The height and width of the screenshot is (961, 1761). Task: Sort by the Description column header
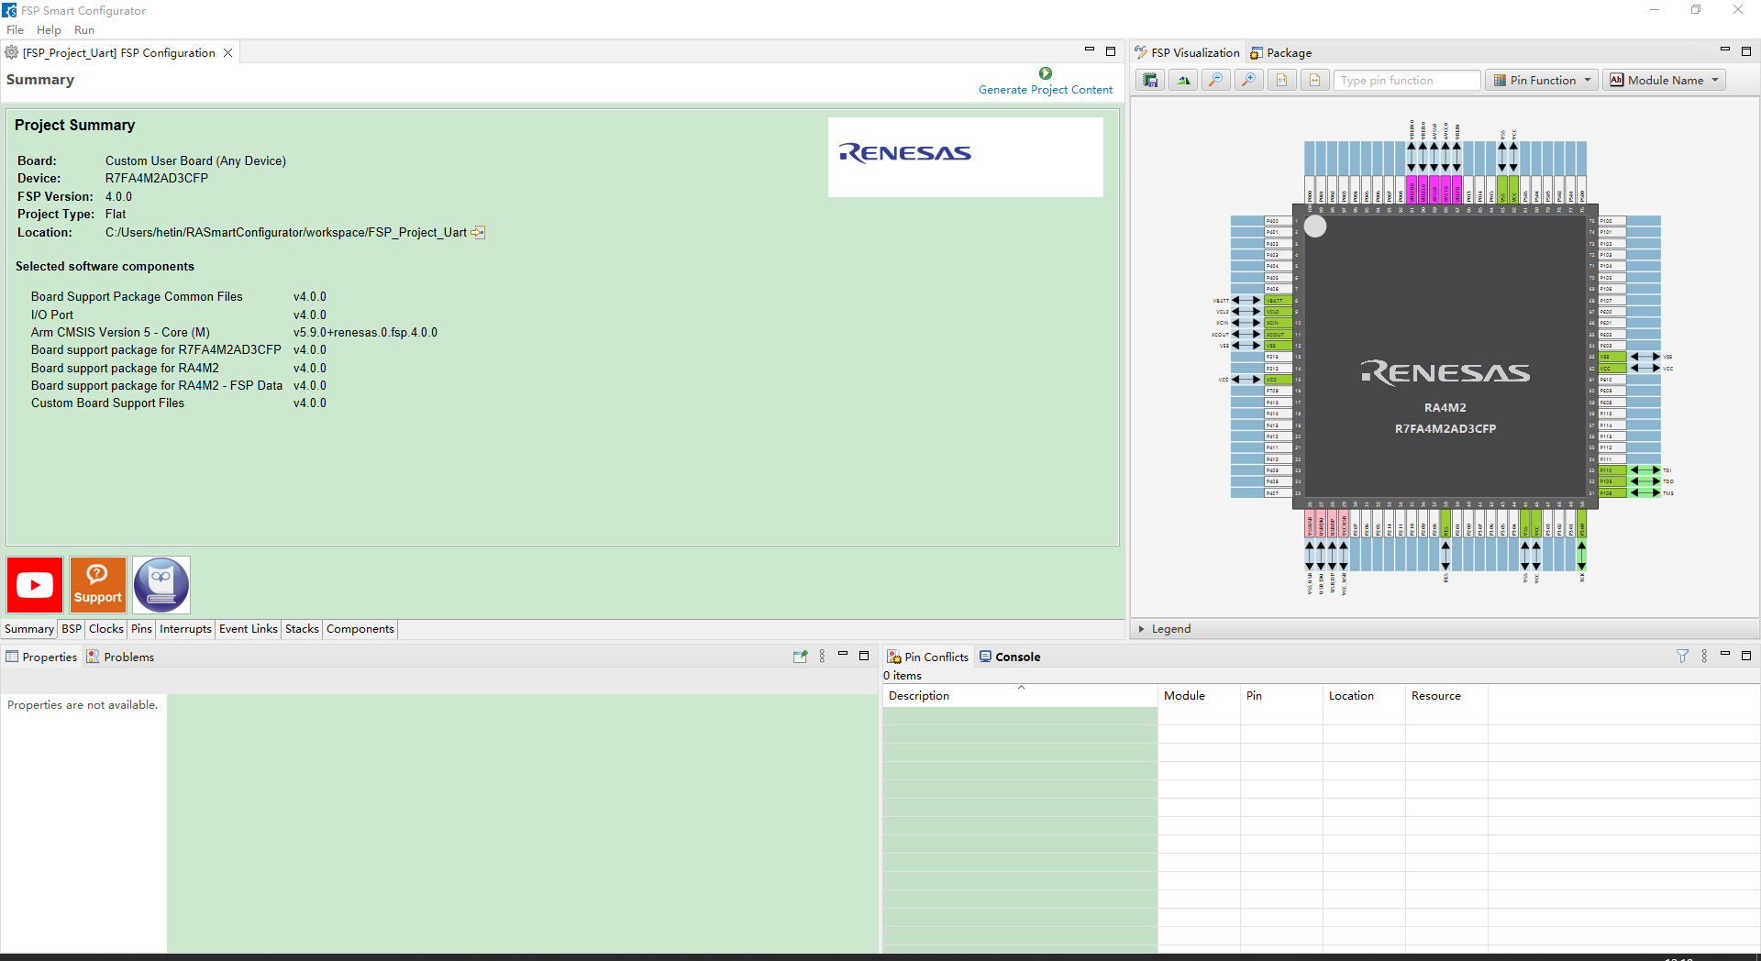[1019, 696]
